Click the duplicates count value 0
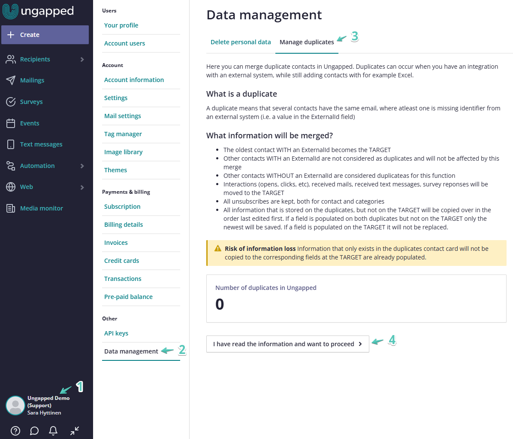513x439 pixels. coord(220,304)
